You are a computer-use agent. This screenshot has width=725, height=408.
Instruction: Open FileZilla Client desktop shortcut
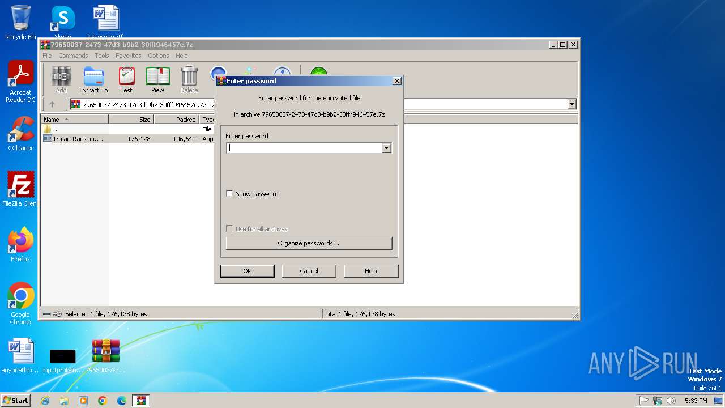(20, 189)
